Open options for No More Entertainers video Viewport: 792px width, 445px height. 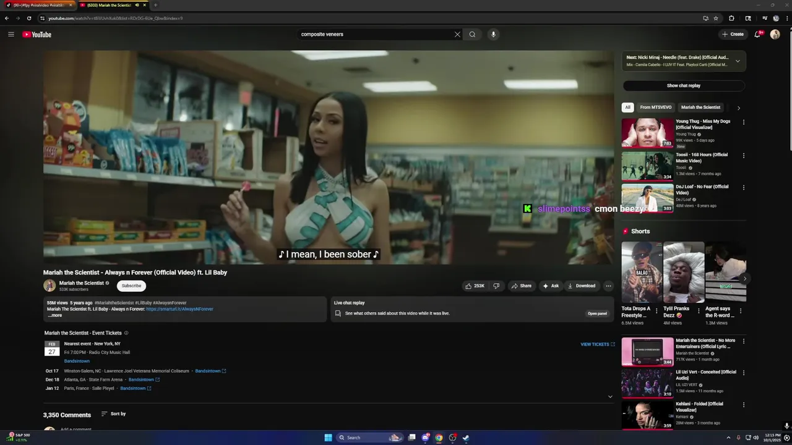(x=744, y=341)
